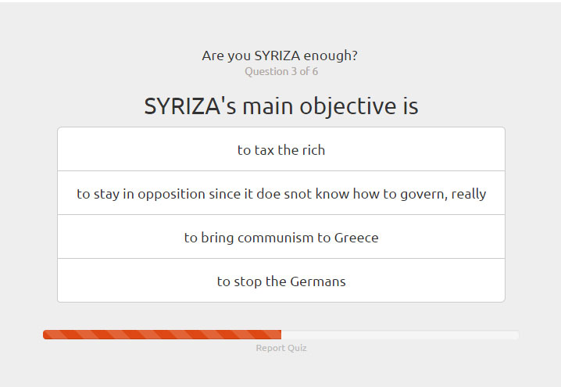The height and width of the screenshot is (387, 561).
Task: Choose the third answer row about communism
Action: 281,237
